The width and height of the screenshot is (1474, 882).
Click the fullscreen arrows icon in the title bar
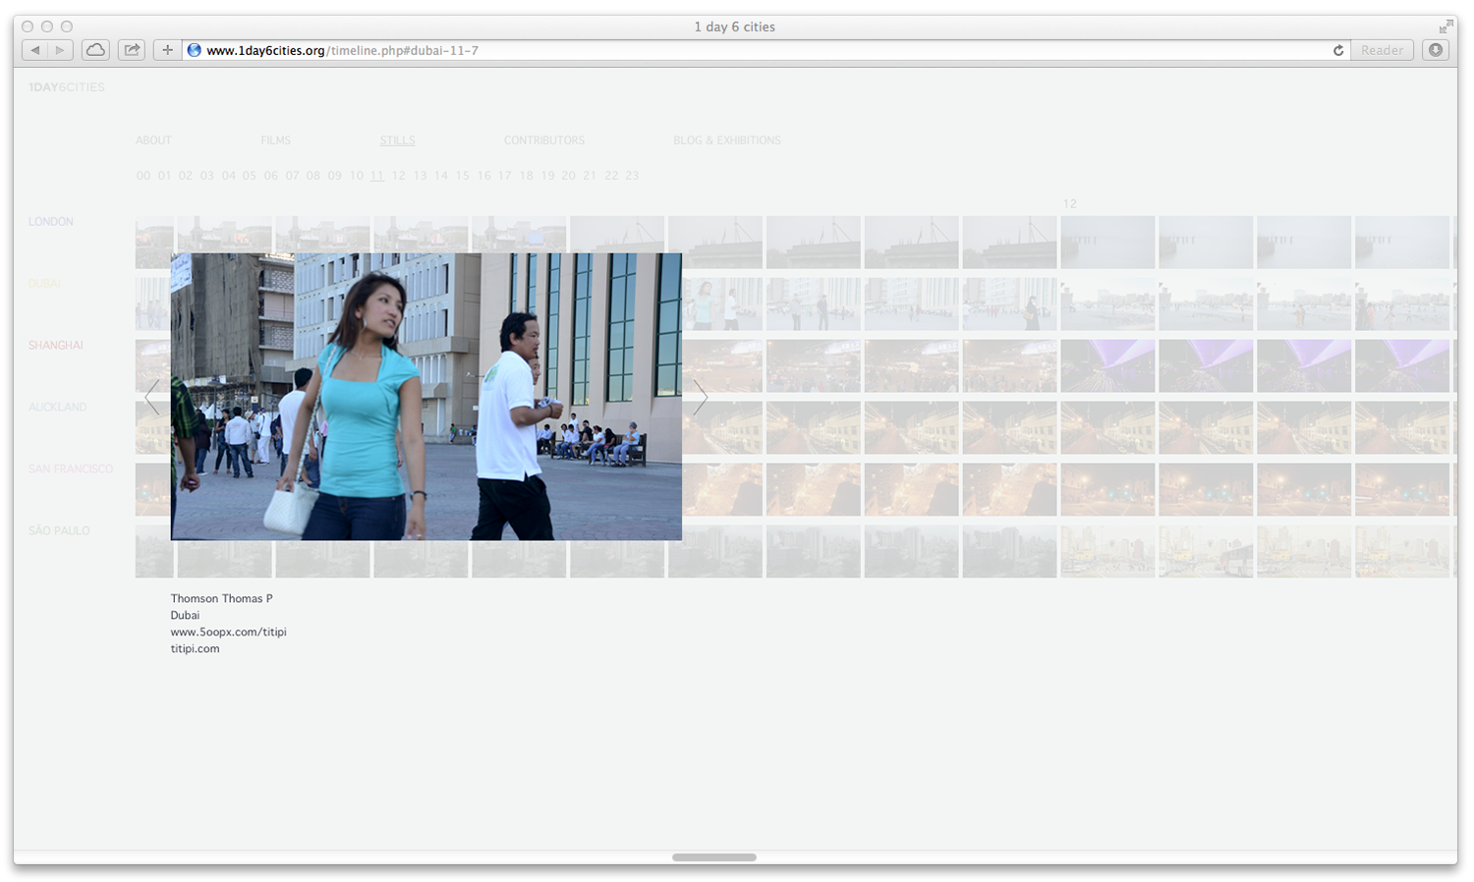pos(1446,27)
